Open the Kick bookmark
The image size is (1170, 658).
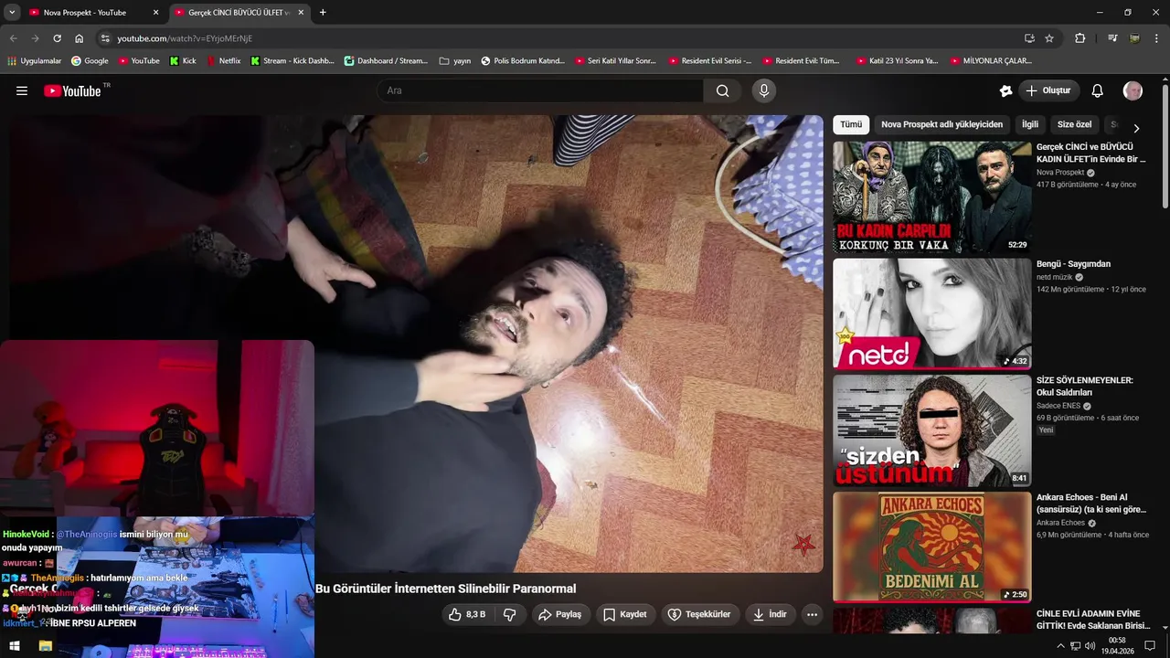[x=183, y=61]
